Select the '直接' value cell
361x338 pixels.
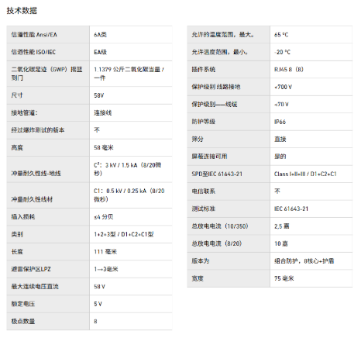311,139
